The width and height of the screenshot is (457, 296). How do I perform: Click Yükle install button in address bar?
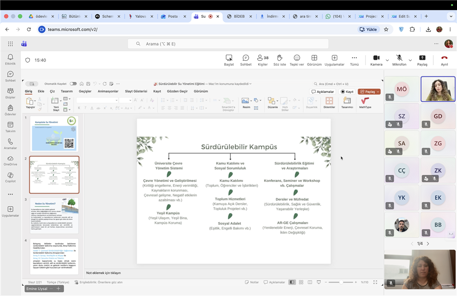point(368,29)
